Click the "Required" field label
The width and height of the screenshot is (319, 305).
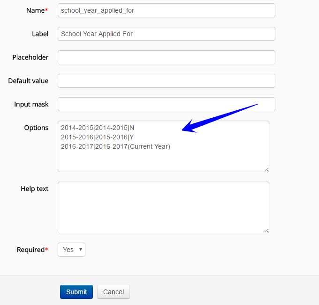pos(31,250)
